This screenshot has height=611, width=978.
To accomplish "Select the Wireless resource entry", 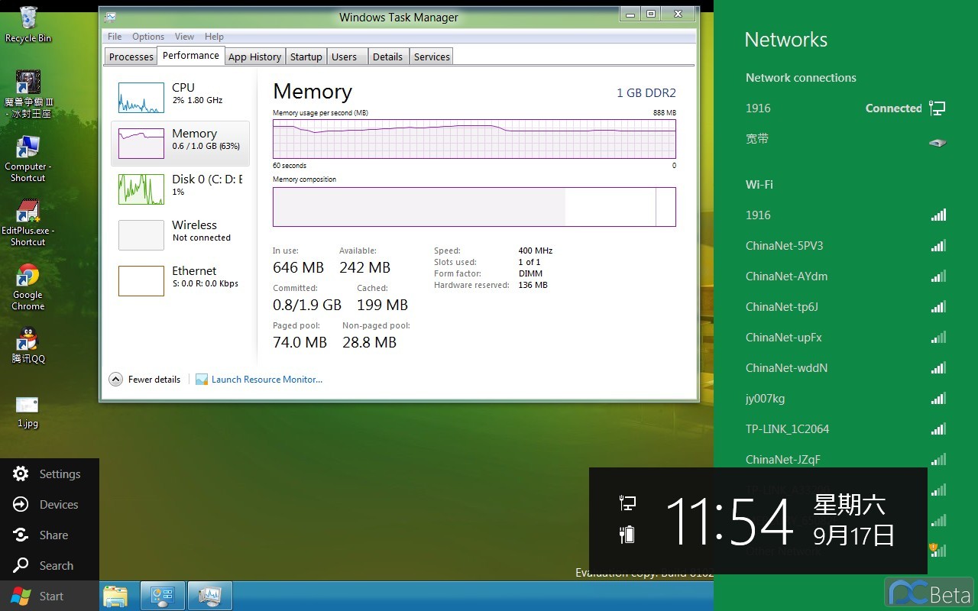I will click(180, 235).
